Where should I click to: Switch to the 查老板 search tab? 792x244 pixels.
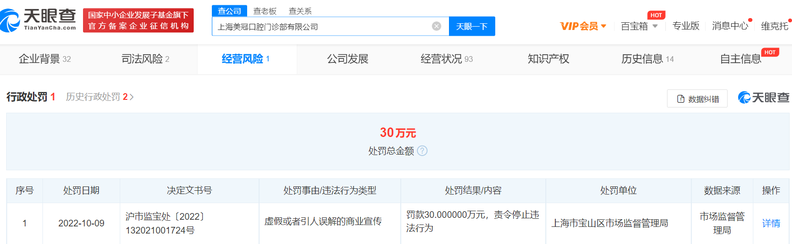coord(265,11)
